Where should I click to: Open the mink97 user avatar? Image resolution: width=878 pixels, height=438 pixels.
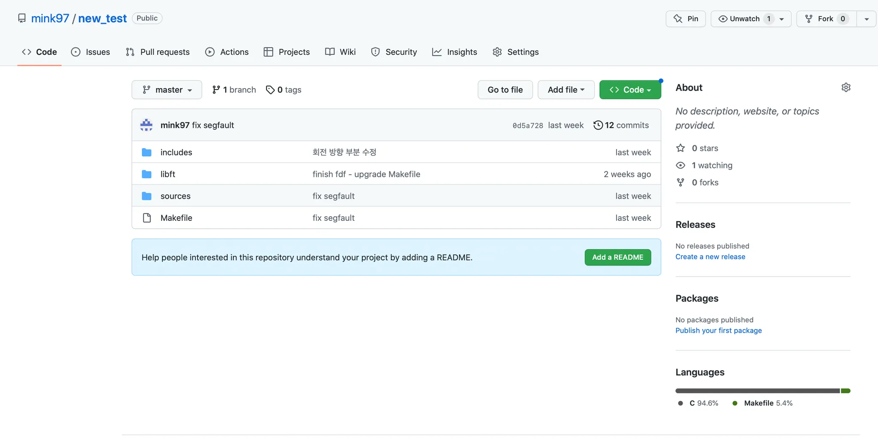[146, 125]
